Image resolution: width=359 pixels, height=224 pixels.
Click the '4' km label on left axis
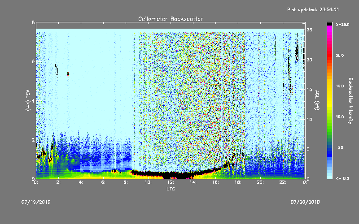33,101
